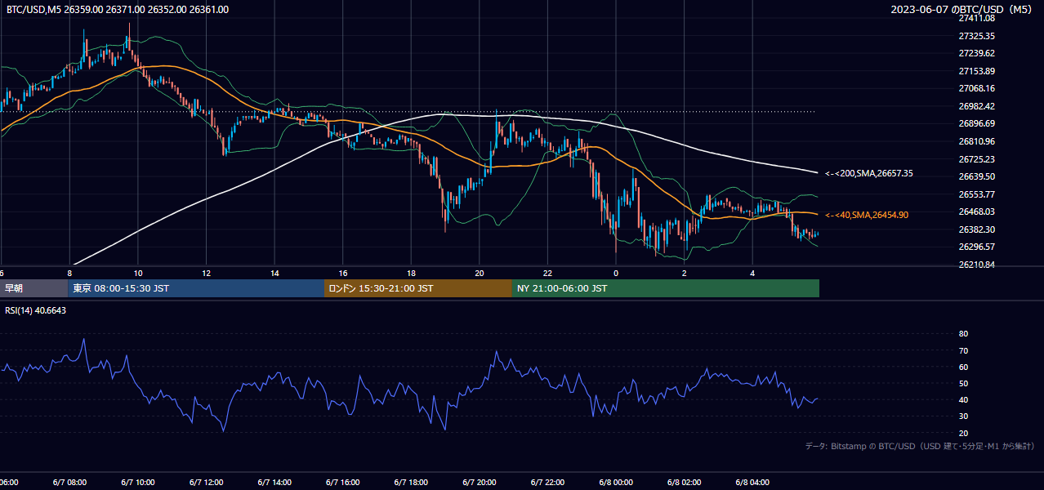Click the 6/8 00:00 time label
The image size is (1044, 490).
coord(615,483)
